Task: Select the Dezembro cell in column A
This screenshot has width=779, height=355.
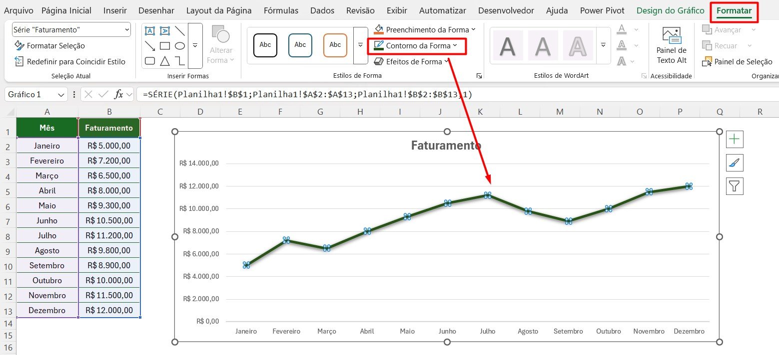Action: tap(47, 310)
